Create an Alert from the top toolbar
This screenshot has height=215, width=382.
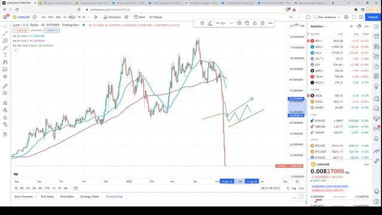(x=139, y=17)
